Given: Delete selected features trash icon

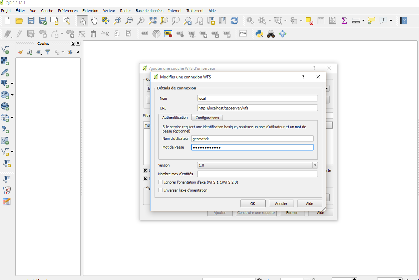Looking at the screenshot, I should (93, 34).
